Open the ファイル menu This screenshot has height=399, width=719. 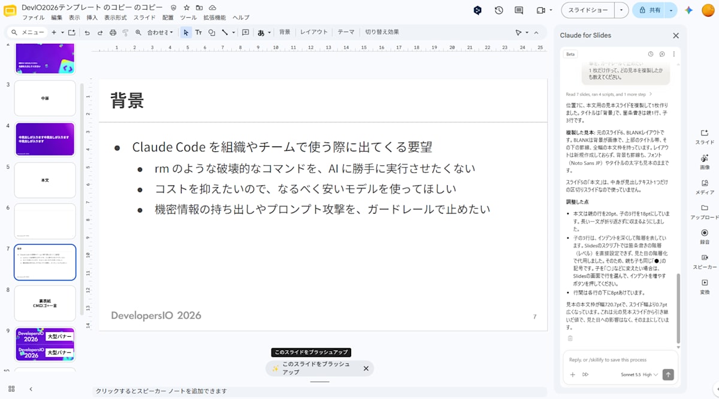click(34, 17)
